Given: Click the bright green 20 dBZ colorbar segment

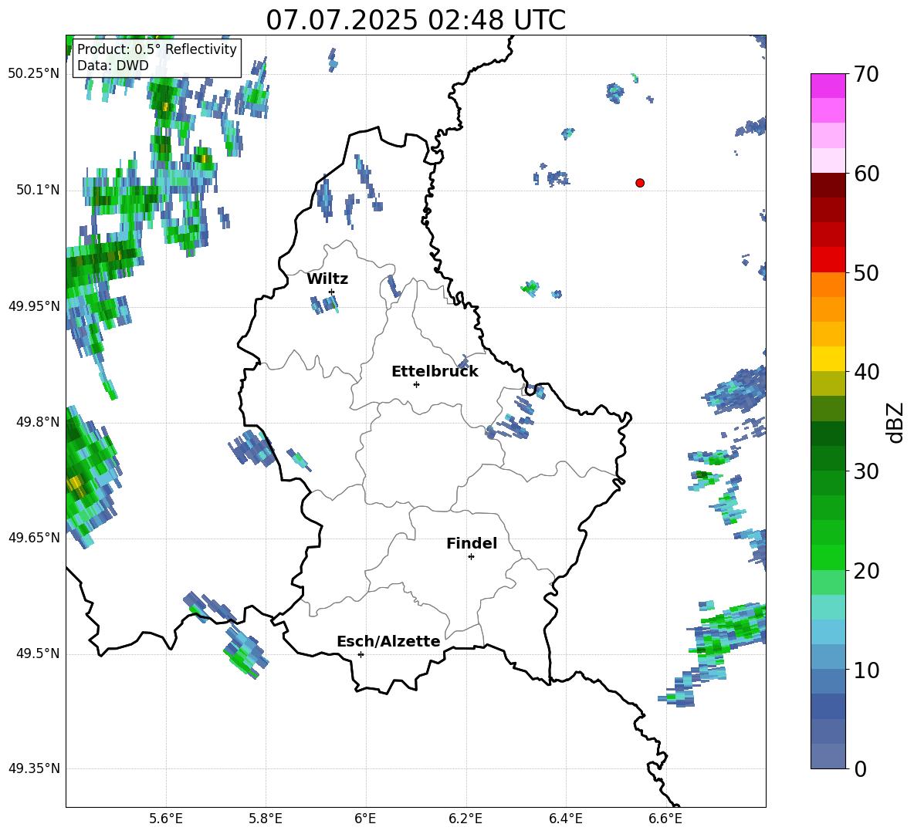Looking at the screenshot, I should click(828, 557).
